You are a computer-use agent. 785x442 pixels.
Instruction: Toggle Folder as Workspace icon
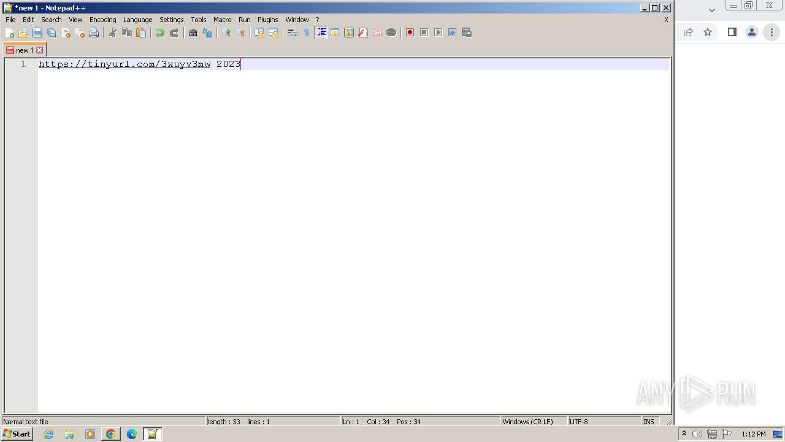click(x=377, y=33)
